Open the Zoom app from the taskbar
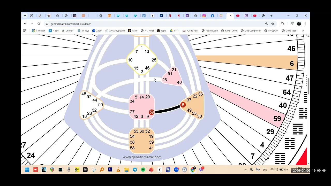Viewport: 331px width, 186px height. point(176,170)
